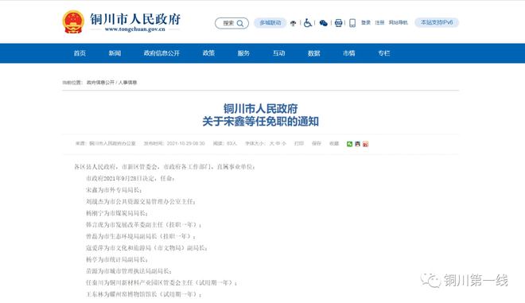Set font size to 小
This screenshot has height=303, width=525.
pos(284,144)
